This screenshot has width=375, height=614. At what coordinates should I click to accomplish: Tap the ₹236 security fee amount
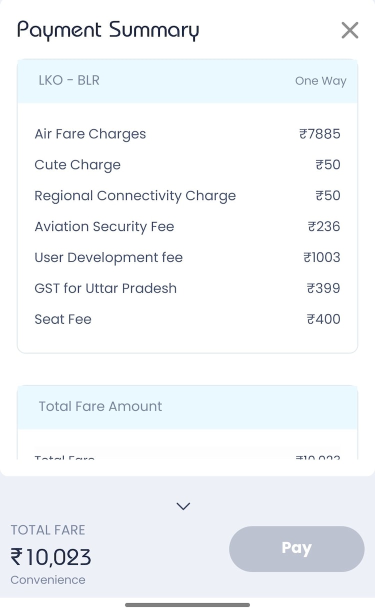323,226
